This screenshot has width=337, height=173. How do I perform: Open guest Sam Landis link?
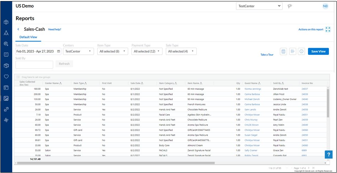pyautogui.click(x=250, y=109)
